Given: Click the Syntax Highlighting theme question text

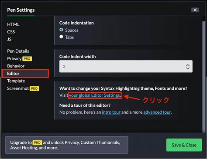Looking at the screenshot, I should click(123, 88).
